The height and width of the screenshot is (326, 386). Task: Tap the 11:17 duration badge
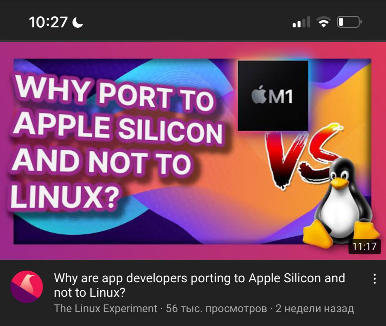pos(364,246)
